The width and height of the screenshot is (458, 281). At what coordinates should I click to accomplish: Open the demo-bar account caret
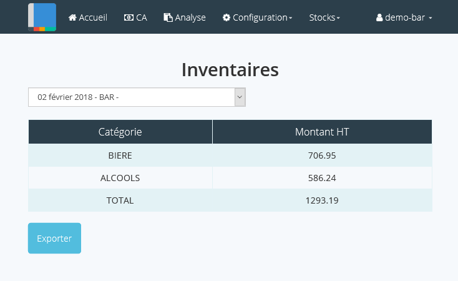(x=431, y=18)
